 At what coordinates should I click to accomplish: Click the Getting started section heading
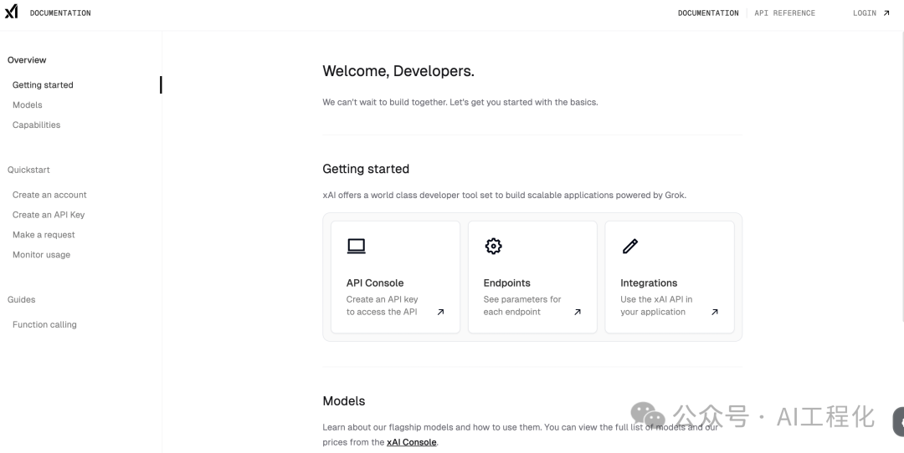tap(366, 169)
